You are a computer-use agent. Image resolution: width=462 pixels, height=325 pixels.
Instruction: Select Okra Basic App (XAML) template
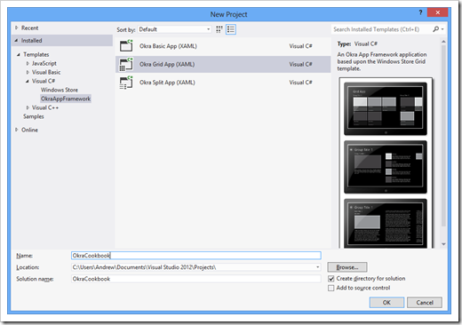click(x=223, y=46)
